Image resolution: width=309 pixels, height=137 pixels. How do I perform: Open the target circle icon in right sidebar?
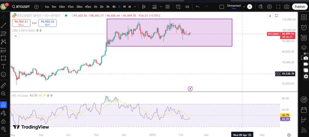[304, 99]
